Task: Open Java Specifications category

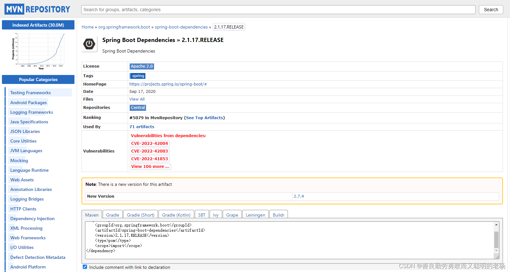Action: tap(29, 122)
